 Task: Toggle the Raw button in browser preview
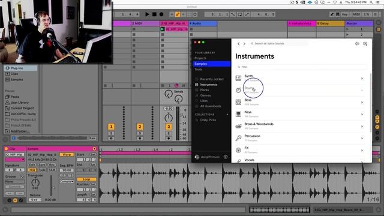[x=92, y=138]
